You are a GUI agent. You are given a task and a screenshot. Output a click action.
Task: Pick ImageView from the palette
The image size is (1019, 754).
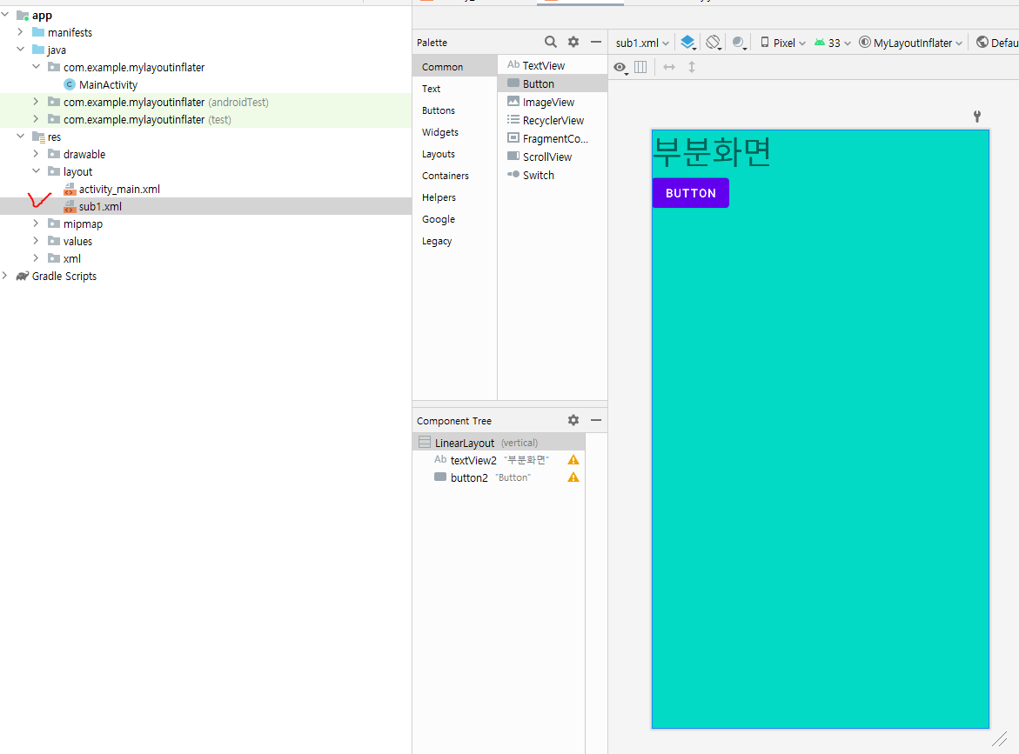pos(553,101)
